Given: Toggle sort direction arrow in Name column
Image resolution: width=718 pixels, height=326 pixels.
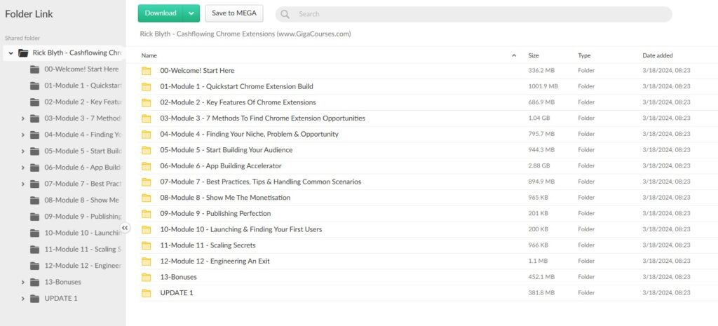Looking at the screenshot, I should (514, 55).
